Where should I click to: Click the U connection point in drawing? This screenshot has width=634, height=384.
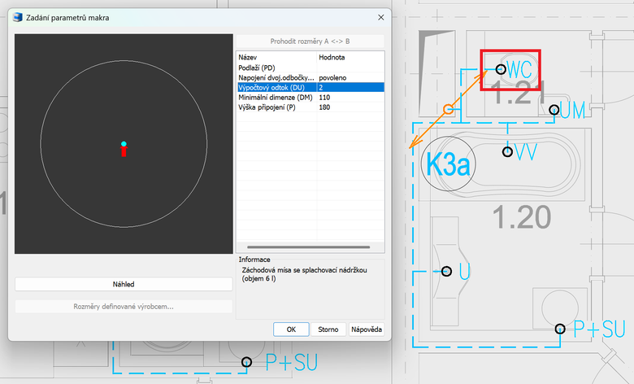coord(446,271)
